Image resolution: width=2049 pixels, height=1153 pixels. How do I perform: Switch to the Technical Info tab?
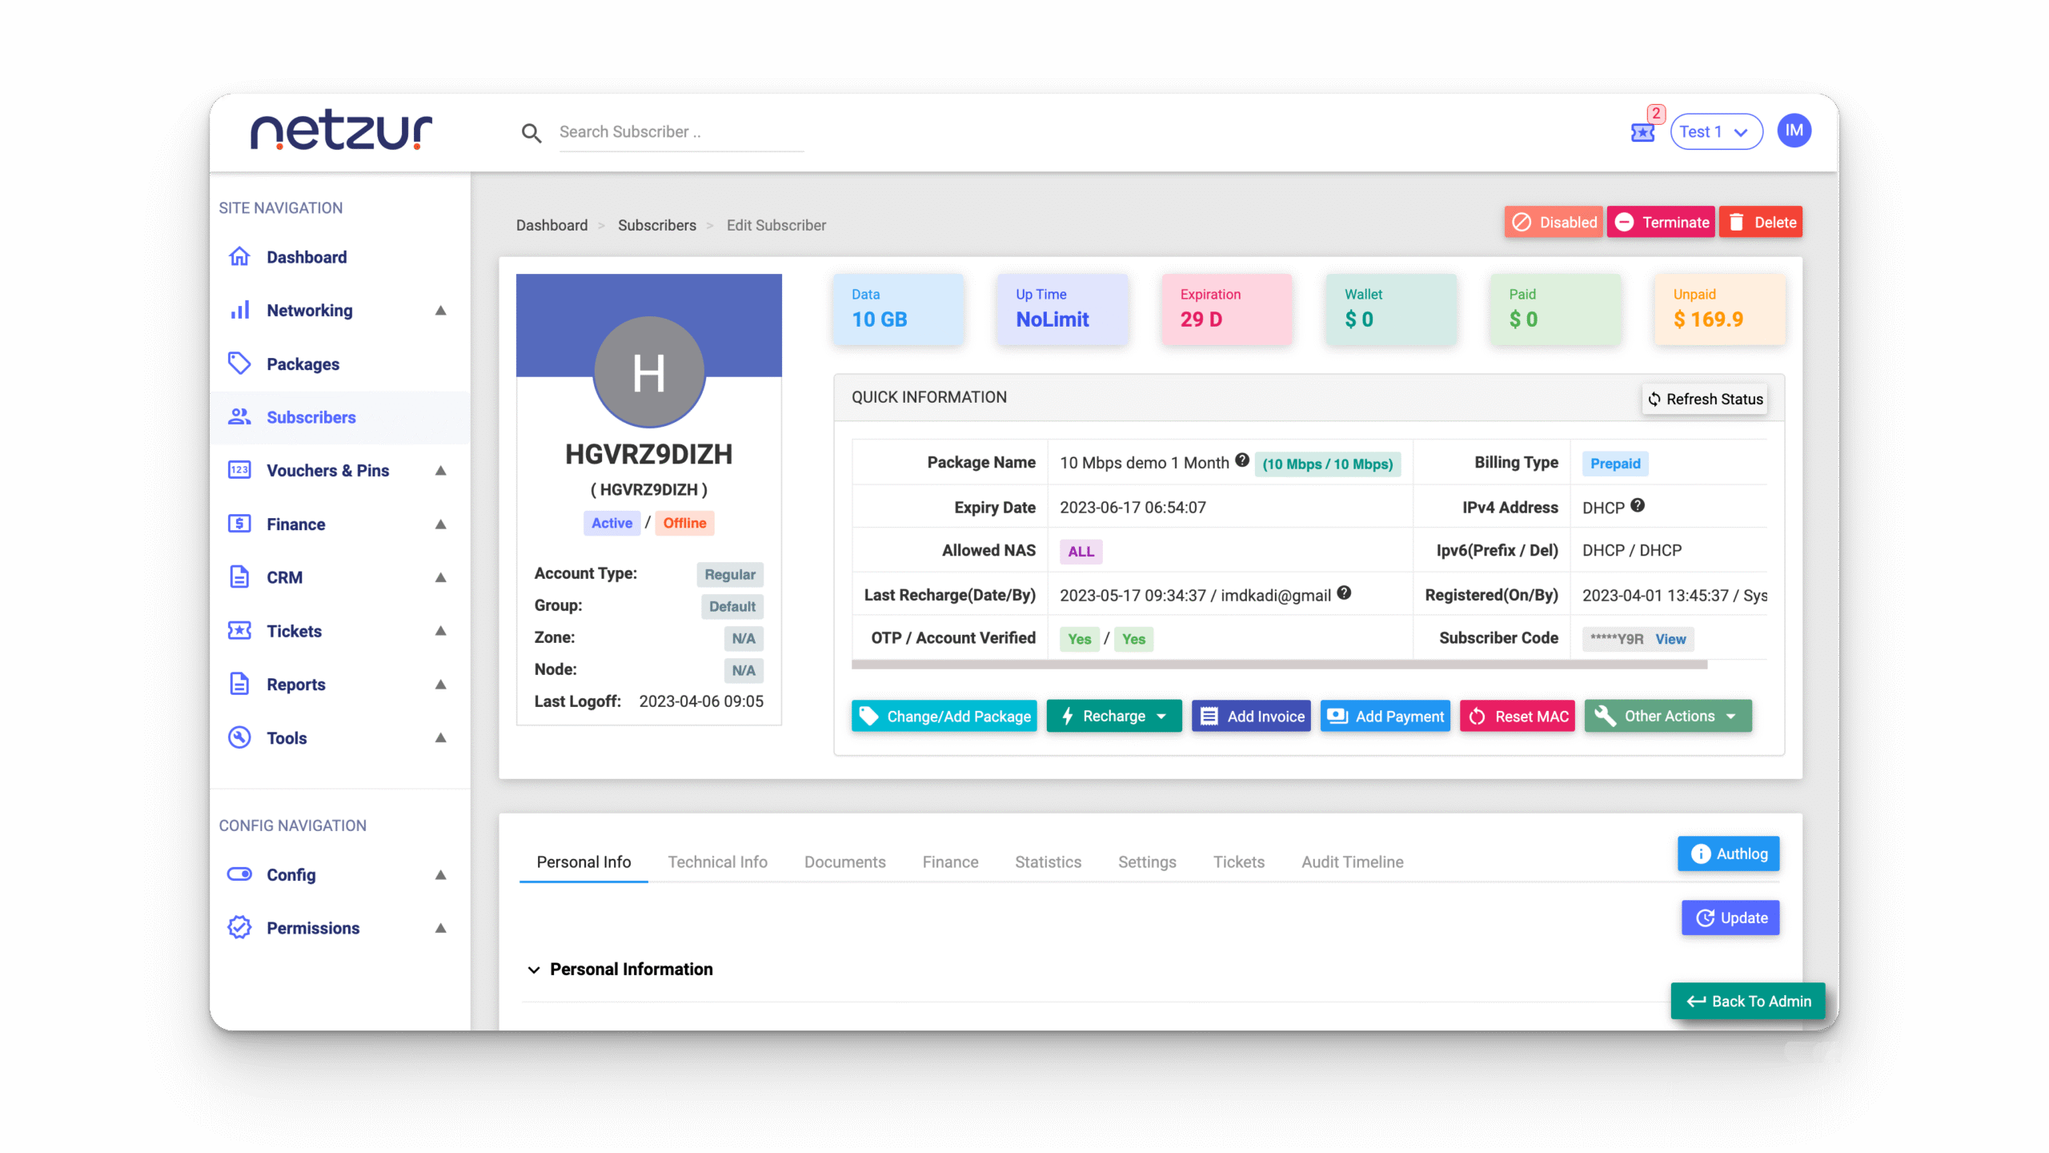[717, 862]
